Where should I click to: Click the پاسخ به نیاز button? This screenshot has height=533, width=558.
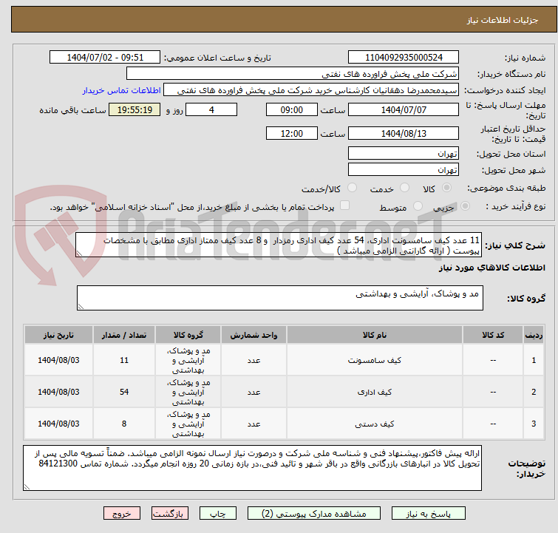[429, 513]
